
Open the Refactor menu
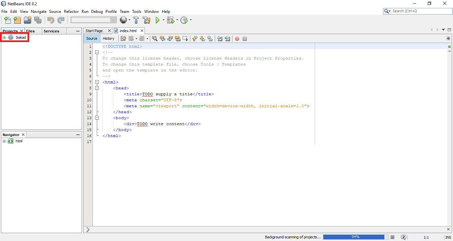tap(71, 11)
